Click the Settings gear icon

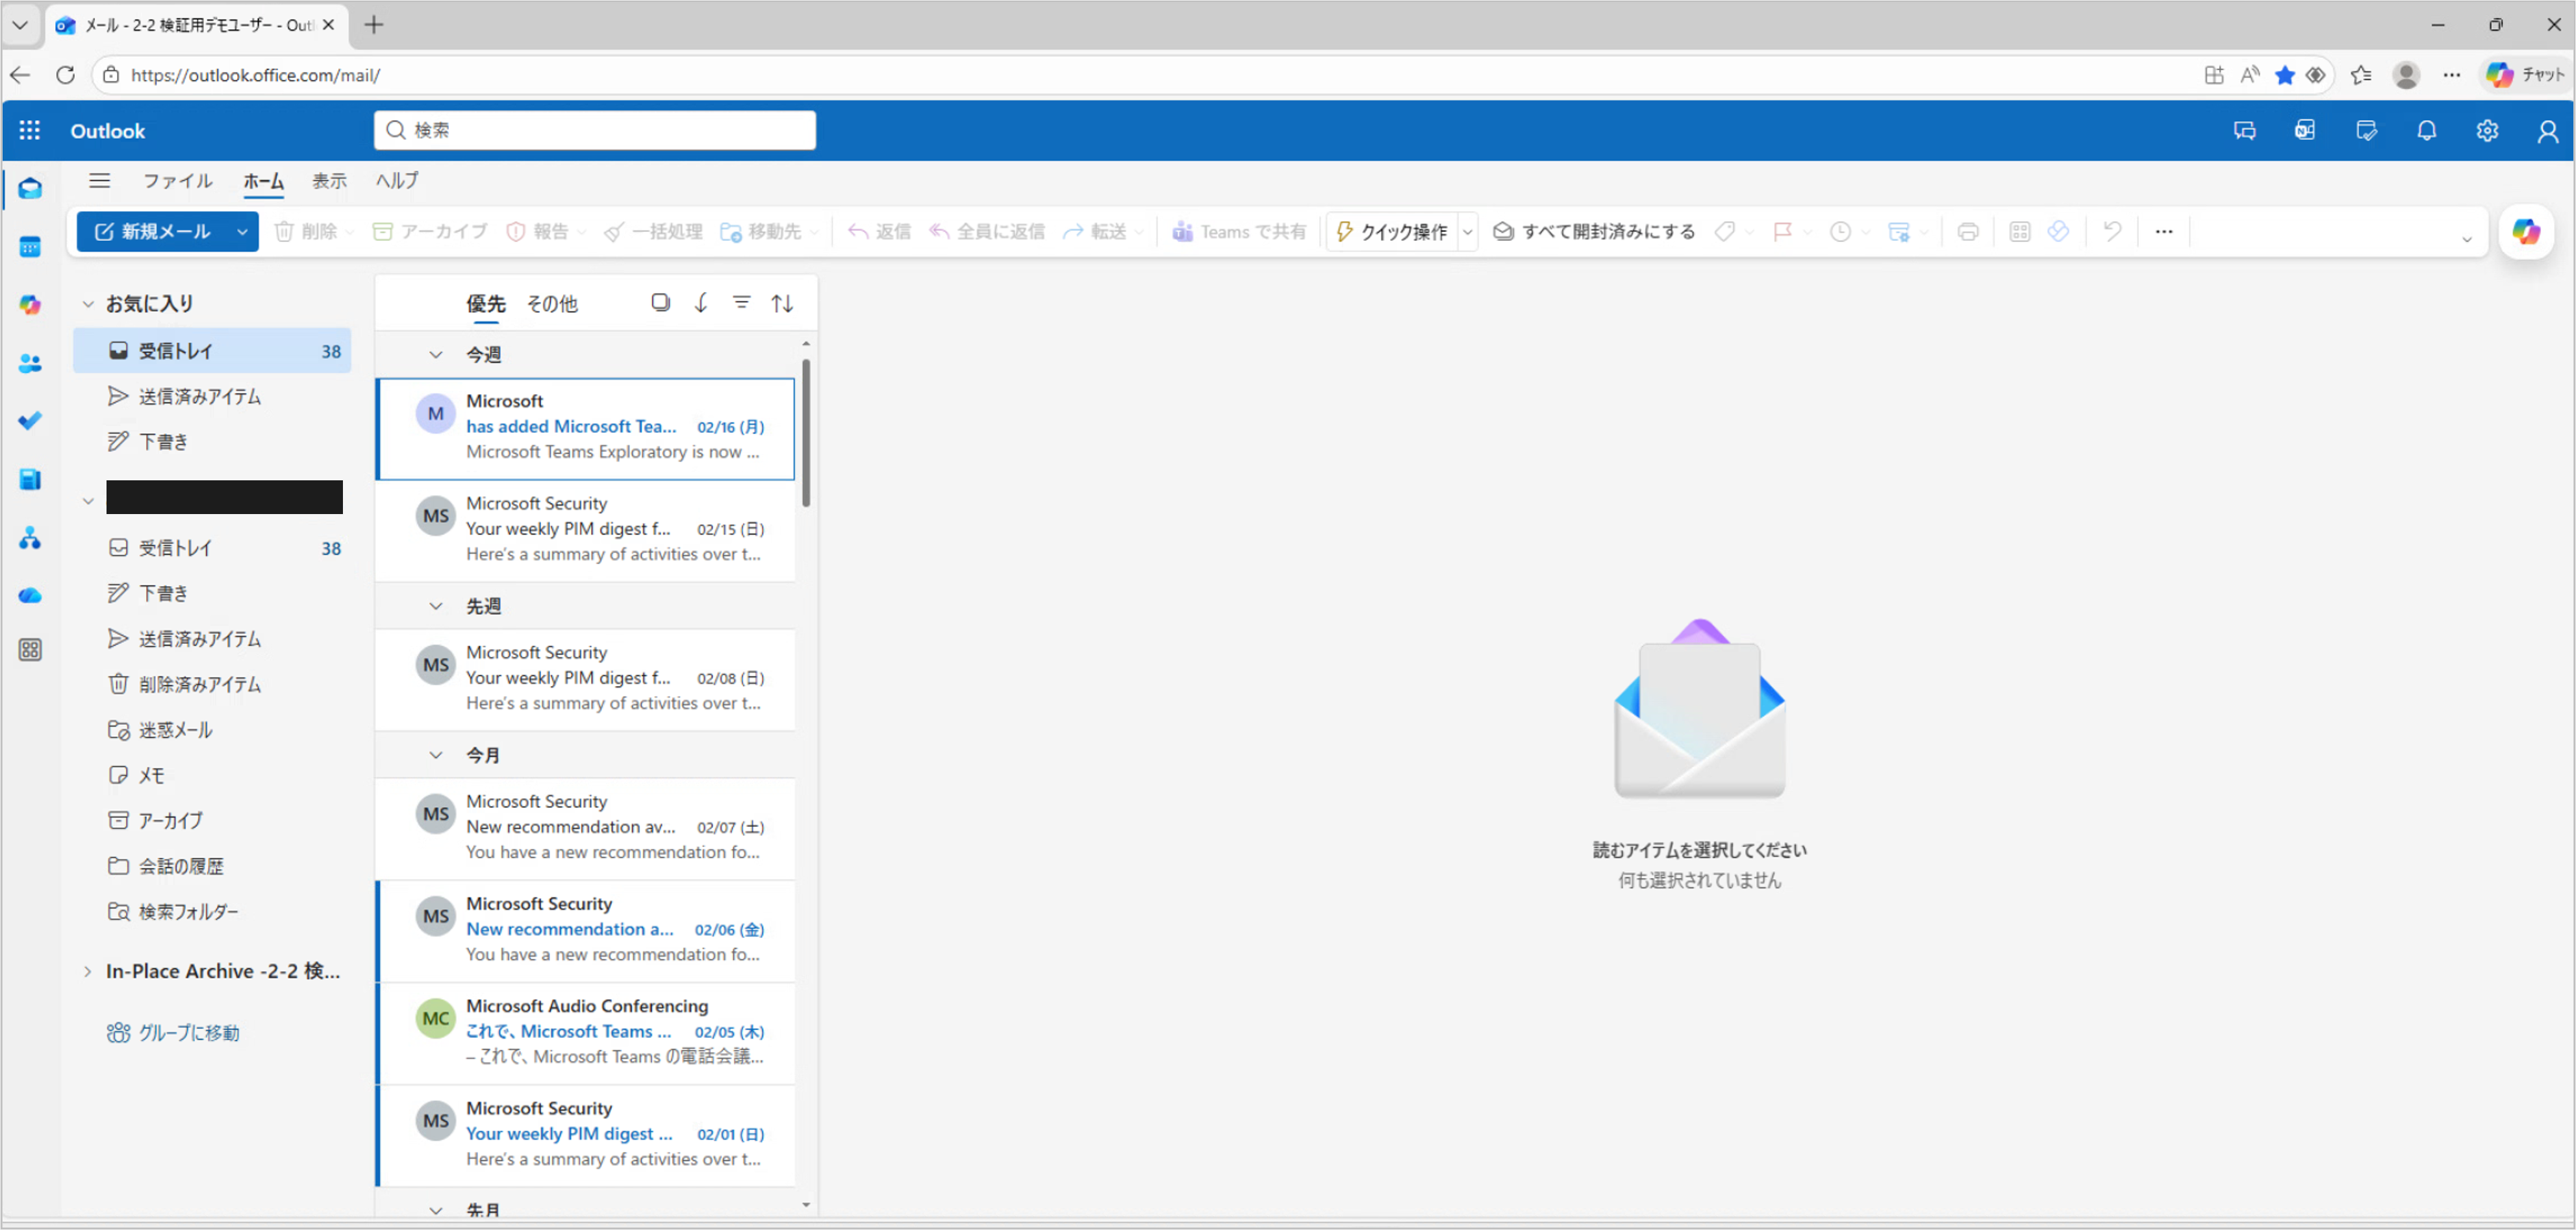coord(2487,131)
